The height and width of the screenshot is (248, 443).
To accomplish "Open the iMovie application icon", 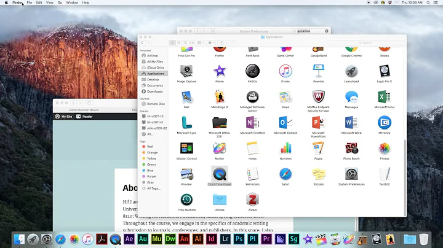I will [220, 71].
